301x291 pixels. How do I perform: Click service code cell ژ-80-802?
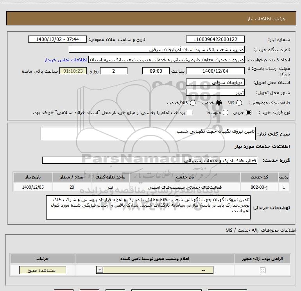(x=259, y=187)
